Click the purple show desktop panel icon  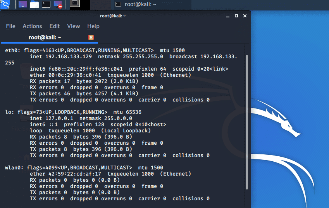(23, 5)
